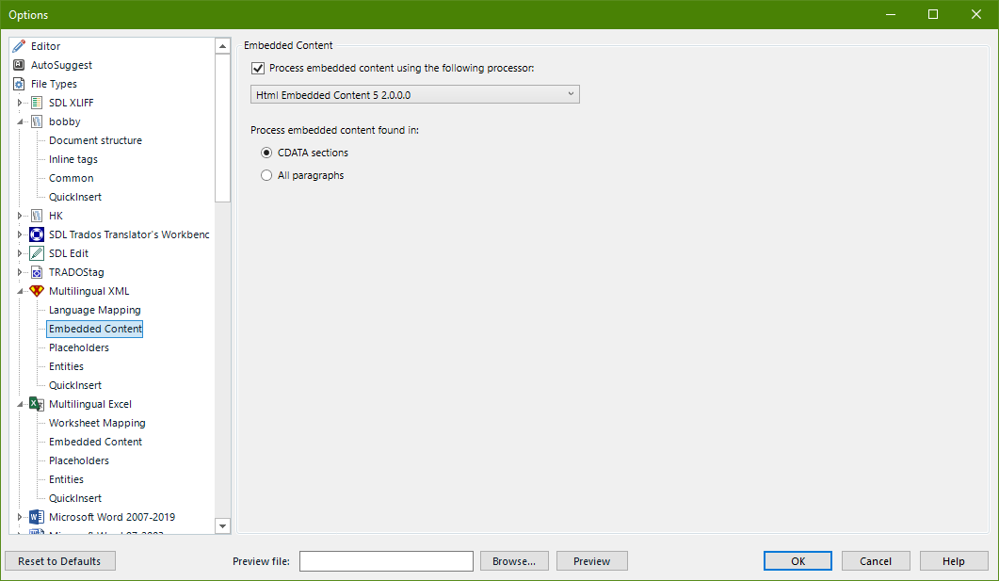Click the Microsoft Word 2007-2019 icon

point(37,517)
